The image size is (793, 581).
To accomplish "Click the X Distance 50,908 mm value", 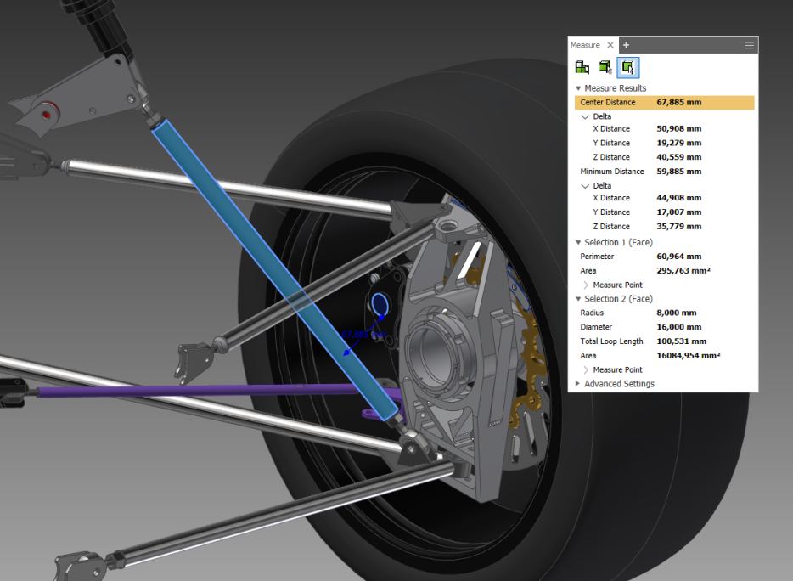I will point(678,128).
